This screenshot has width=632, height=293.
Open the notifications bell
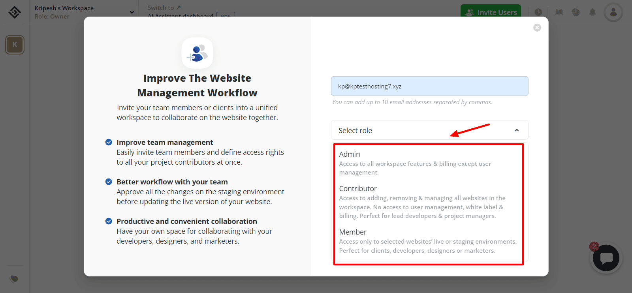point(592,12)
